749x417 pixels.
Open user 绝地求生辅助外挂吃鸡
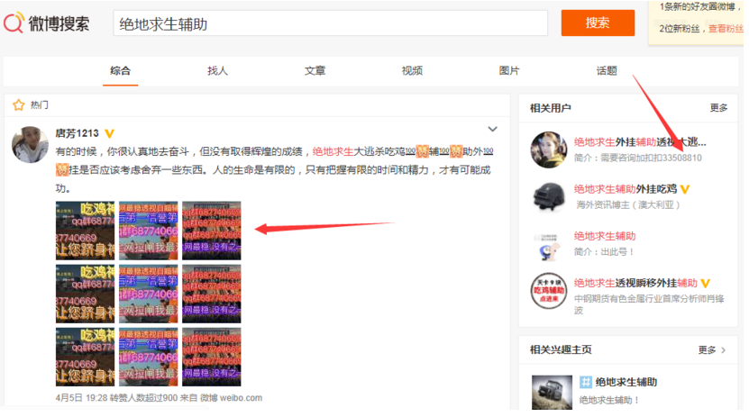(x=626, y=189)
